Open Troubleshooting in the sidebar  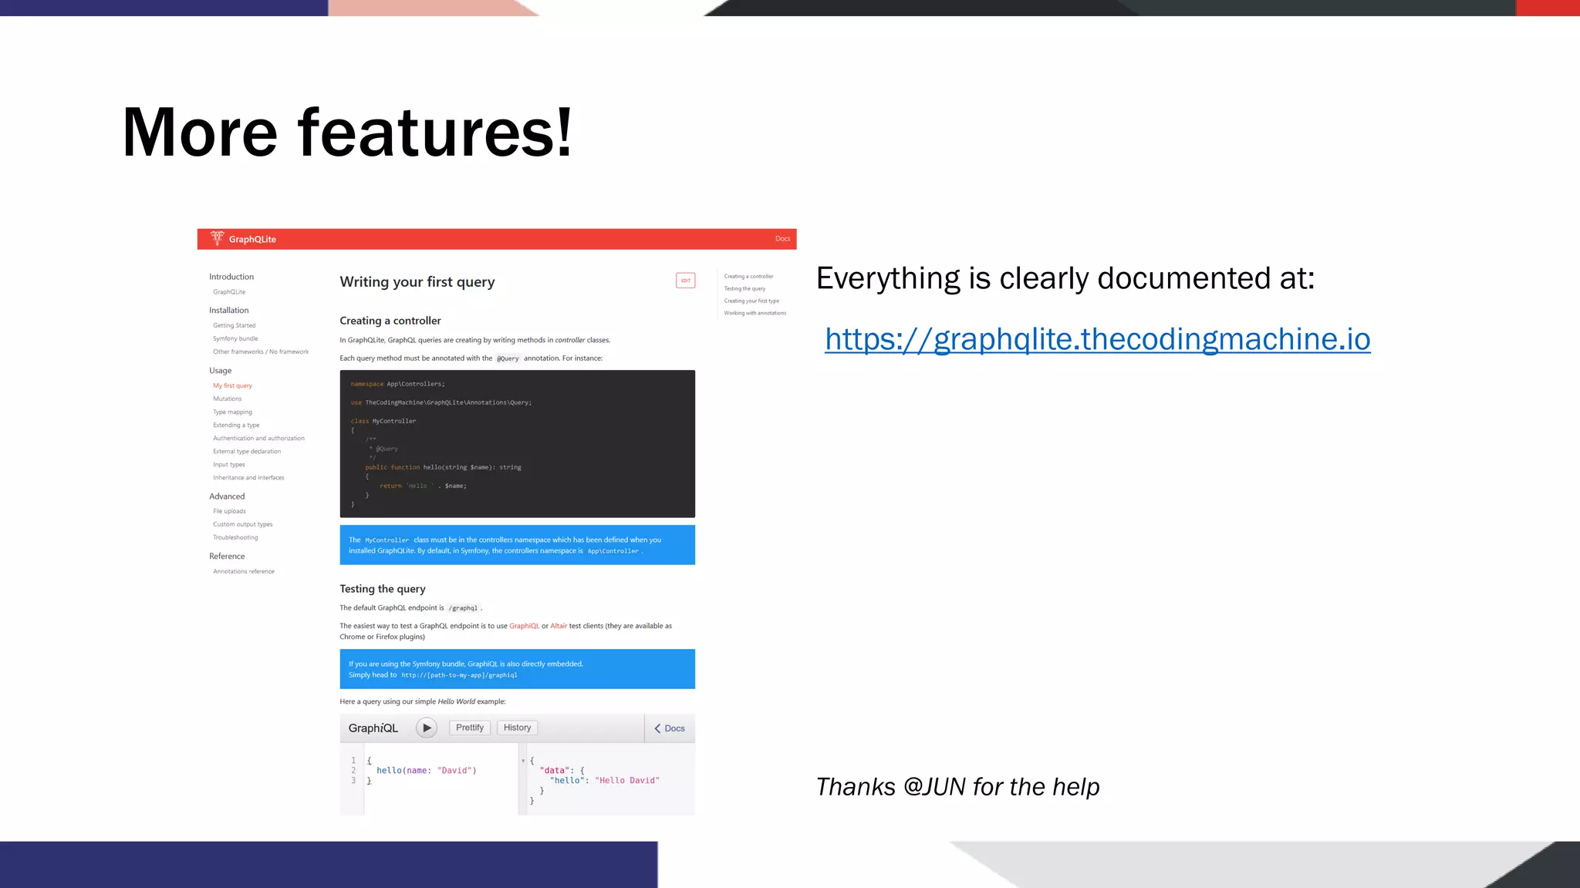coord(235,537)
